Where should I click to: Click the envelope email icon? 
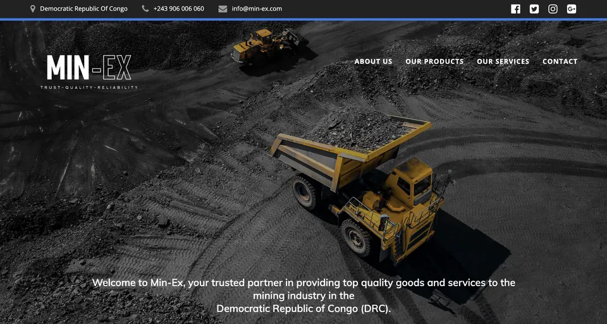223,8
